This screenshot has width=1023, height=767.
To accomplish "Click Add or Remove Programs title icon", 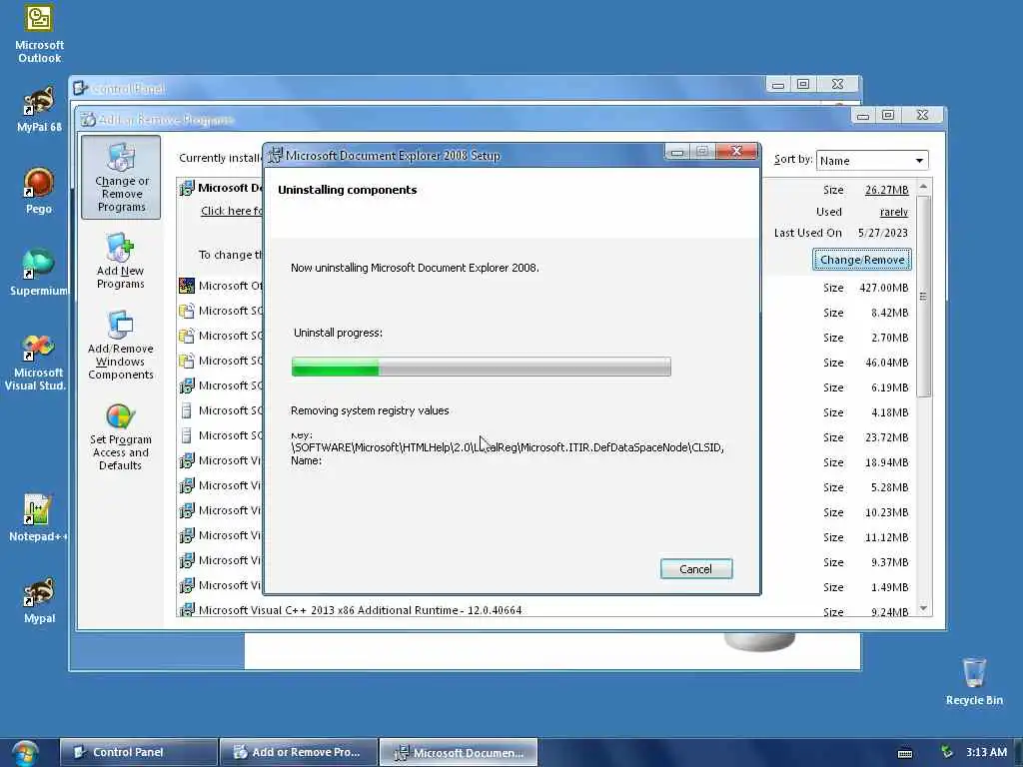I will (88, 120).
